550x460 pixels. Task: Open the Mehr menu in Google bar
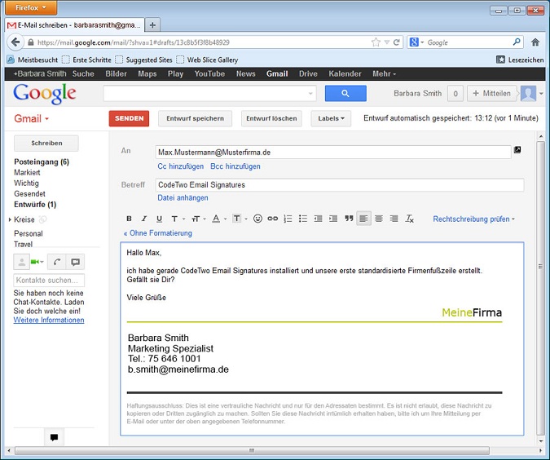[384, 73]
